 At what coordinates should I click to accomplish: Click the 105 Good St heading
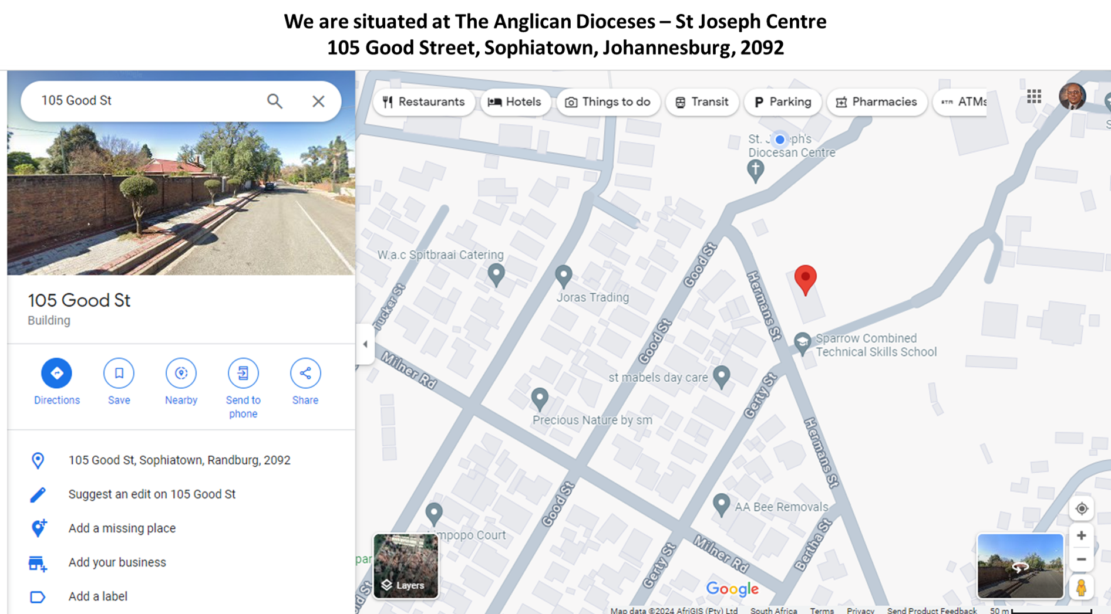pos(79,300)
